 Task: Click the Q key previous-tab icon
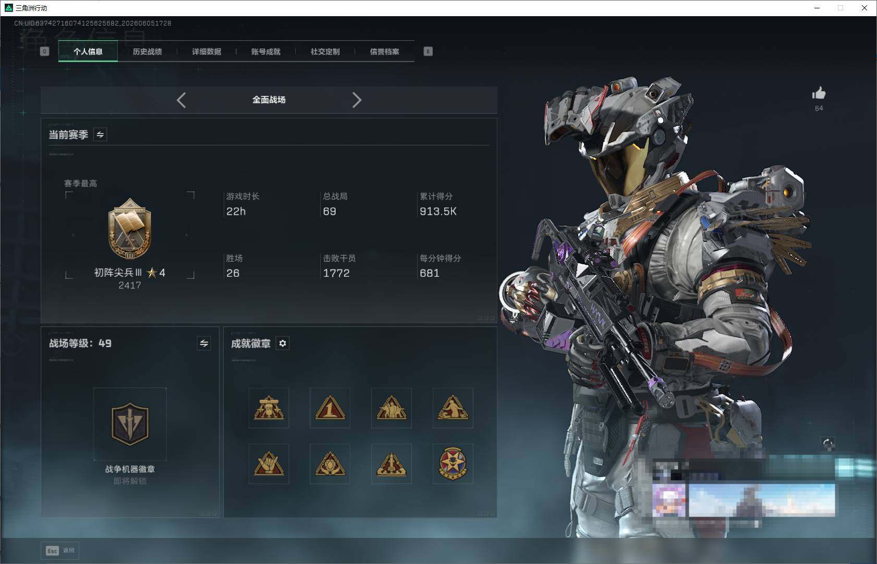pyautogui.click(x=44, y=51)
